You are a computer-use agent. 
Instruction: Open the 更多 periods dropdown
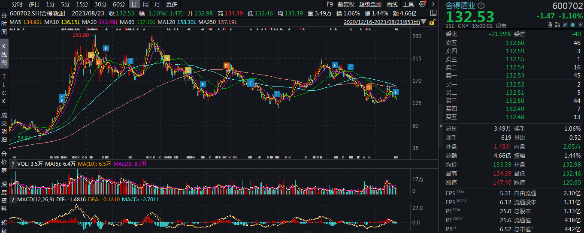[x=171, y=4]
